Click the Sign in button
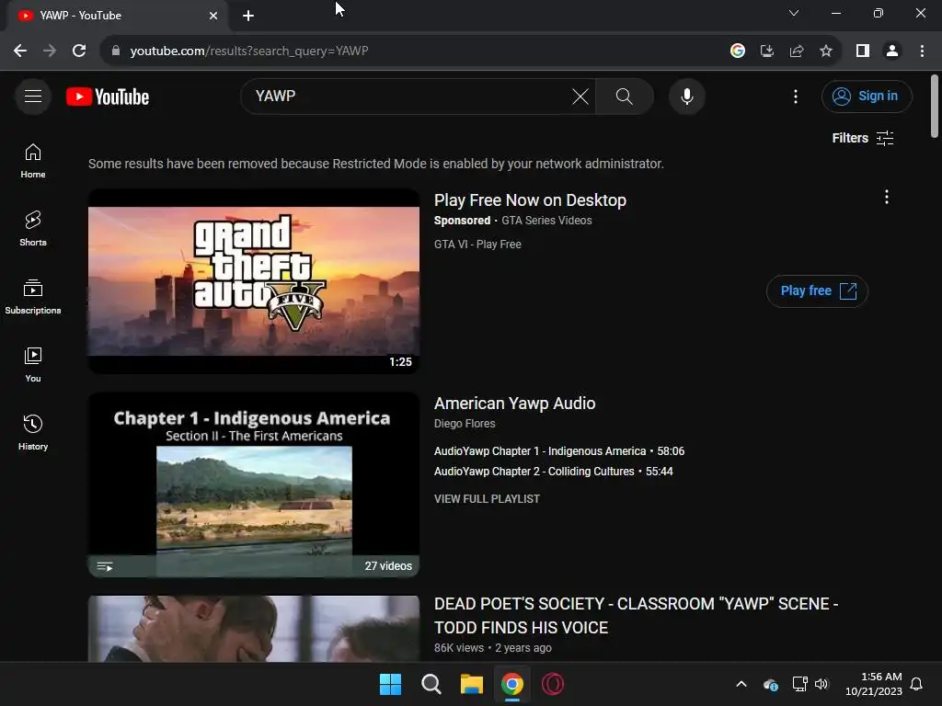Image resolution: width=942 pixels, height=706 pixels. [867, 96]
